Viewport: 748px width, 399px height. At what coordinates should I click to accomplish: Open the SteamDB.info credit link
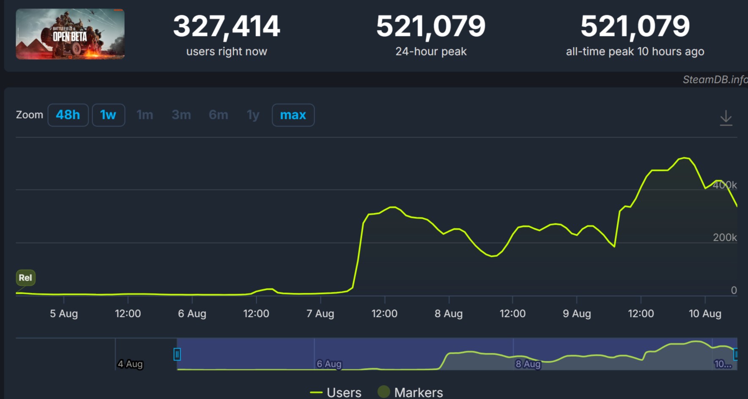[x=715, y=80]
